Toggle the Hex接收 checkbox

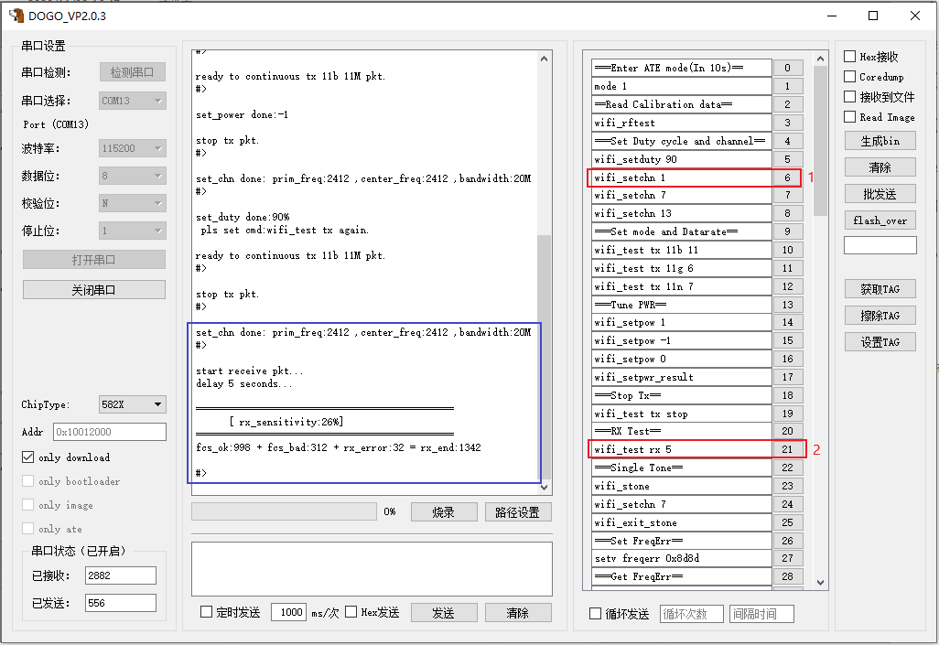(849, 57)
